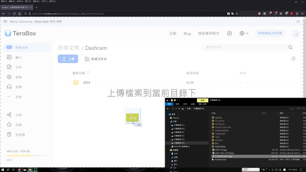306x172 pixels.
Task: Click 新建文件夾 new folder button
Action: (x=96, y=59)
